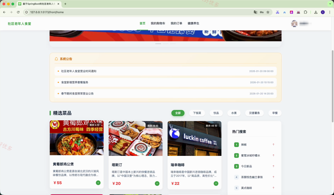Viewport: 334px width, 195px height.
Task: Click the promotional banner image
Action: [165, 36]
